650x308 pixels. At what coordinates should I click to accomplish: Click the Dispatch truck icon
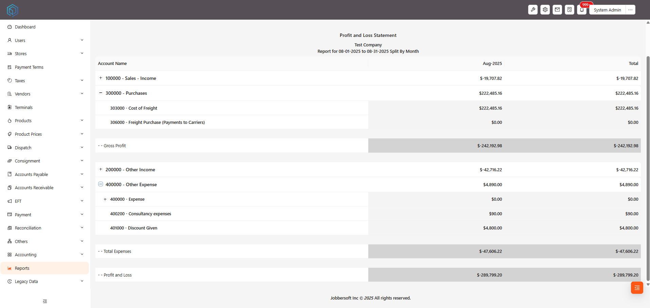10,148
